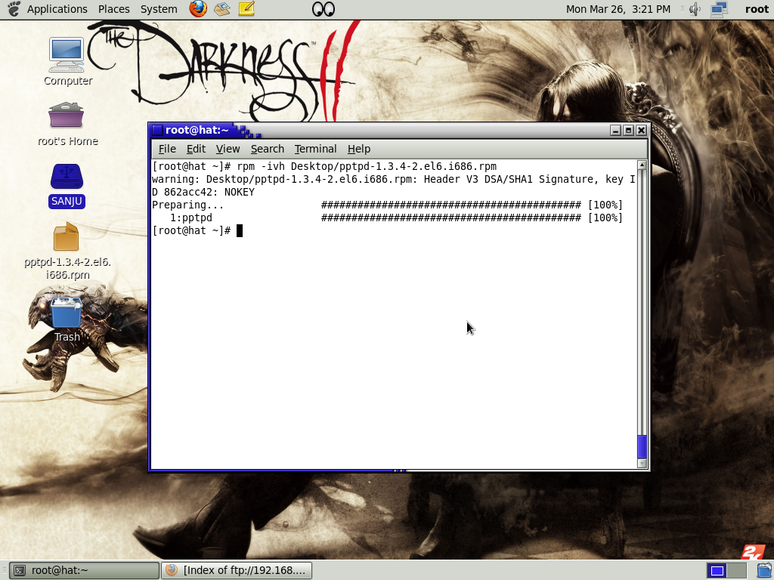Open the Terminal menu in menubar
The width and height of the screenshot is (774, 580).
coord(315,149)
